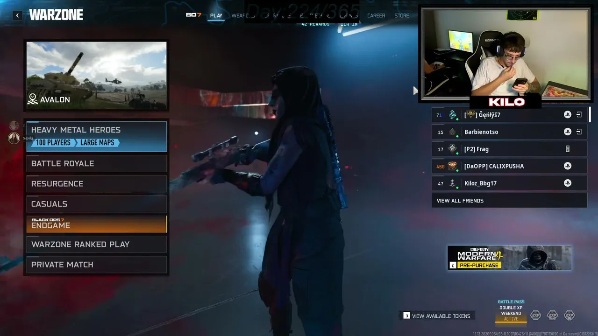
Task: Click the AVALON map location pin icon
Action: tap(33, 99)
